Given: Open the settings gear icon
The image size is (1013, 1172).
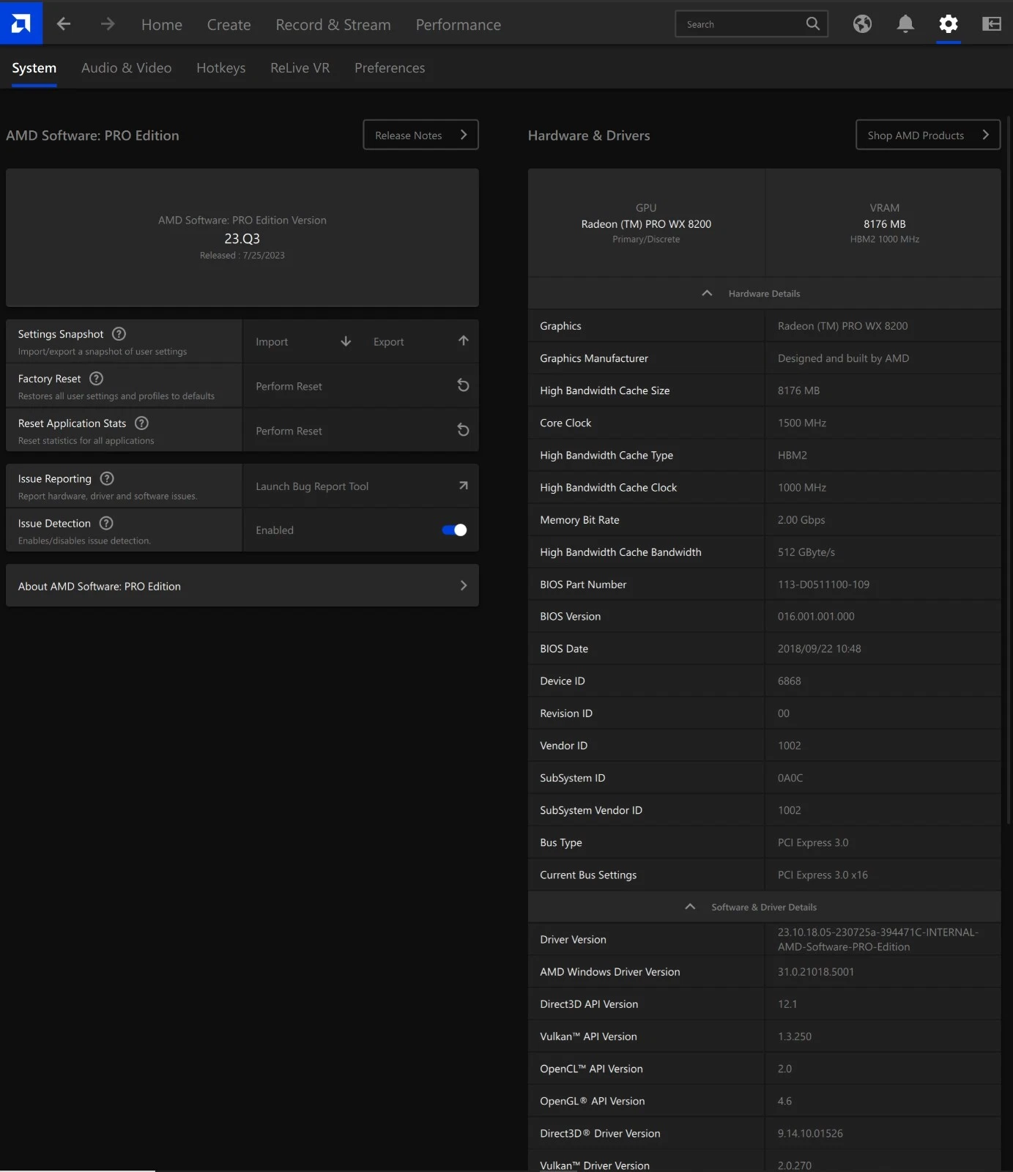Looking at the screenshot, I should click(949, 24).
